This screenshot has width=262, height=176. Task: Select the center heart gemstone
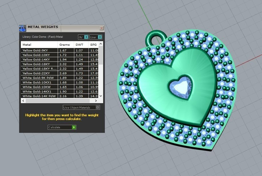[x=181, y=87]
